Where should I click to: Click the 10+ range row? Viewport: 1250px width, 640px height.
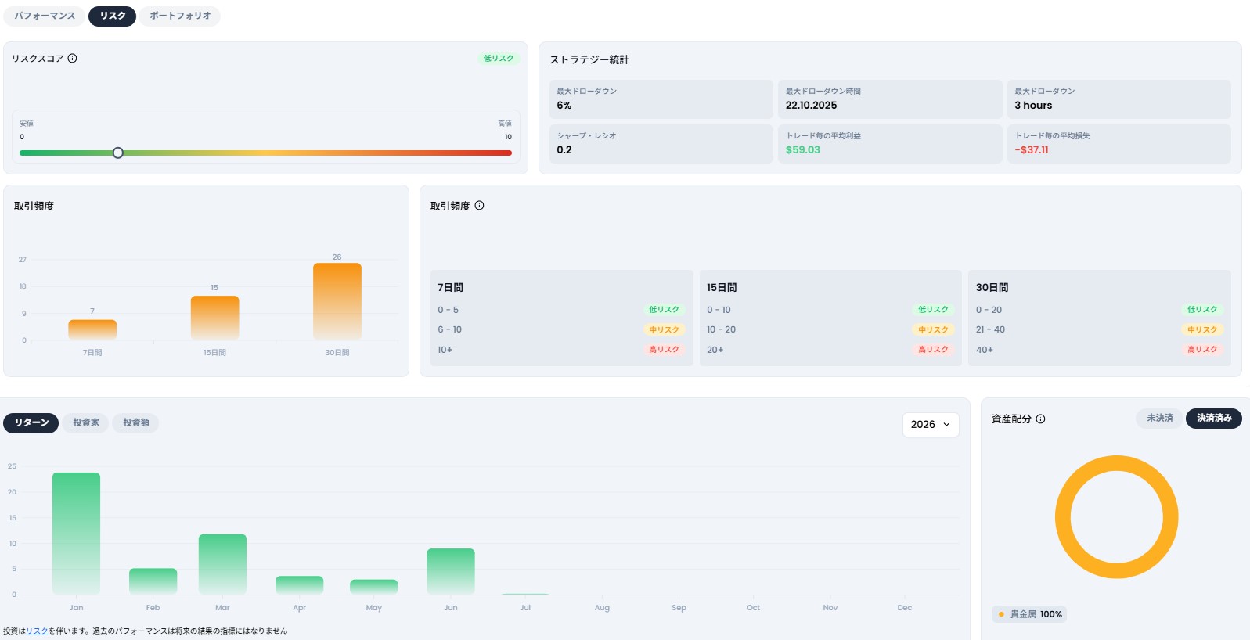(x=561, y=350)
